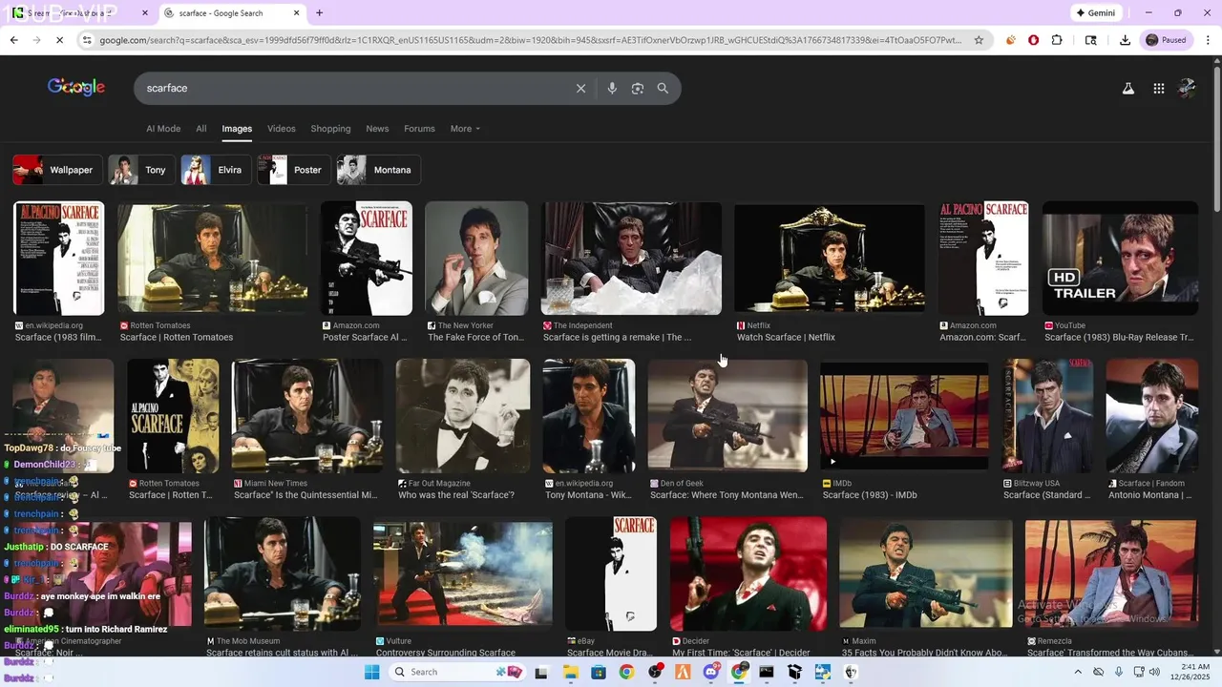Viewport: 1222px width, 687px height.
Task: Open the IMDb Scarface (1983) image
Action: click(904, 416)
